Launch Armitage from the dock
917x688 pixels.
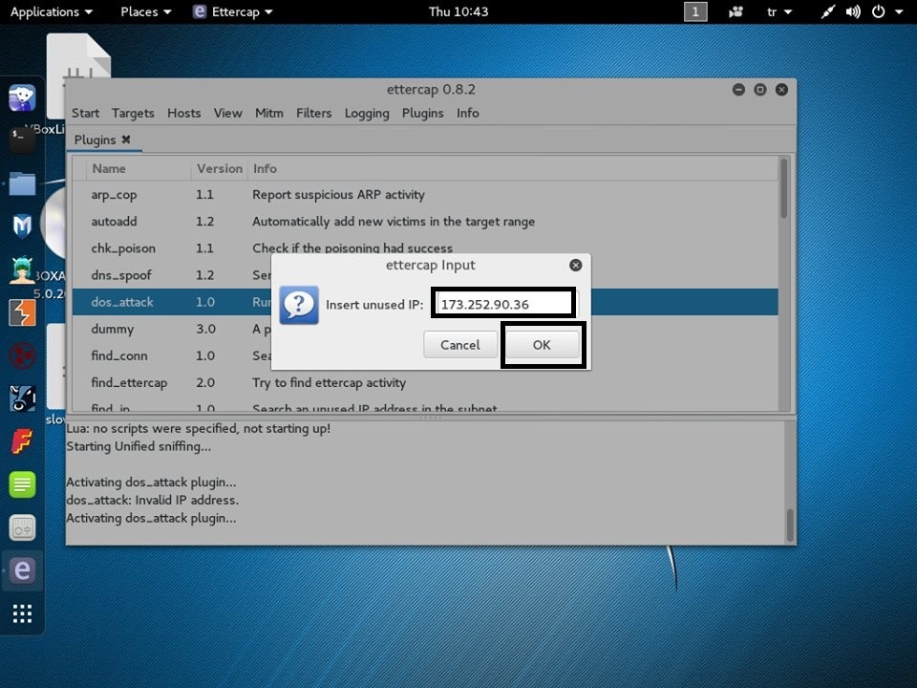click(x=22, y=269)
